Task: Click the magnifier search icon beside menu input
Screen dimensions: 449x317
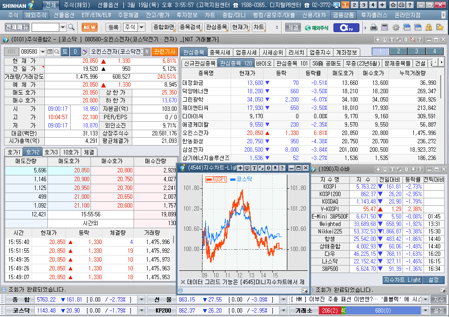Action: tap(71, 27)
